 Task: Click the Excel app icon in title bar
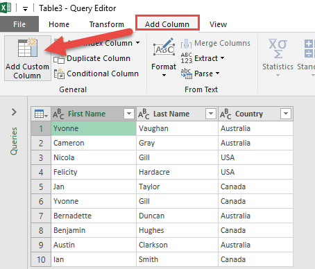(x=6, y=8)
